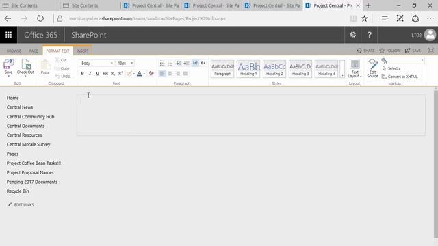This screenshot has height=246, width=438.
Task: Click the browser address bar URL
Action: click(x=147, y=18)
